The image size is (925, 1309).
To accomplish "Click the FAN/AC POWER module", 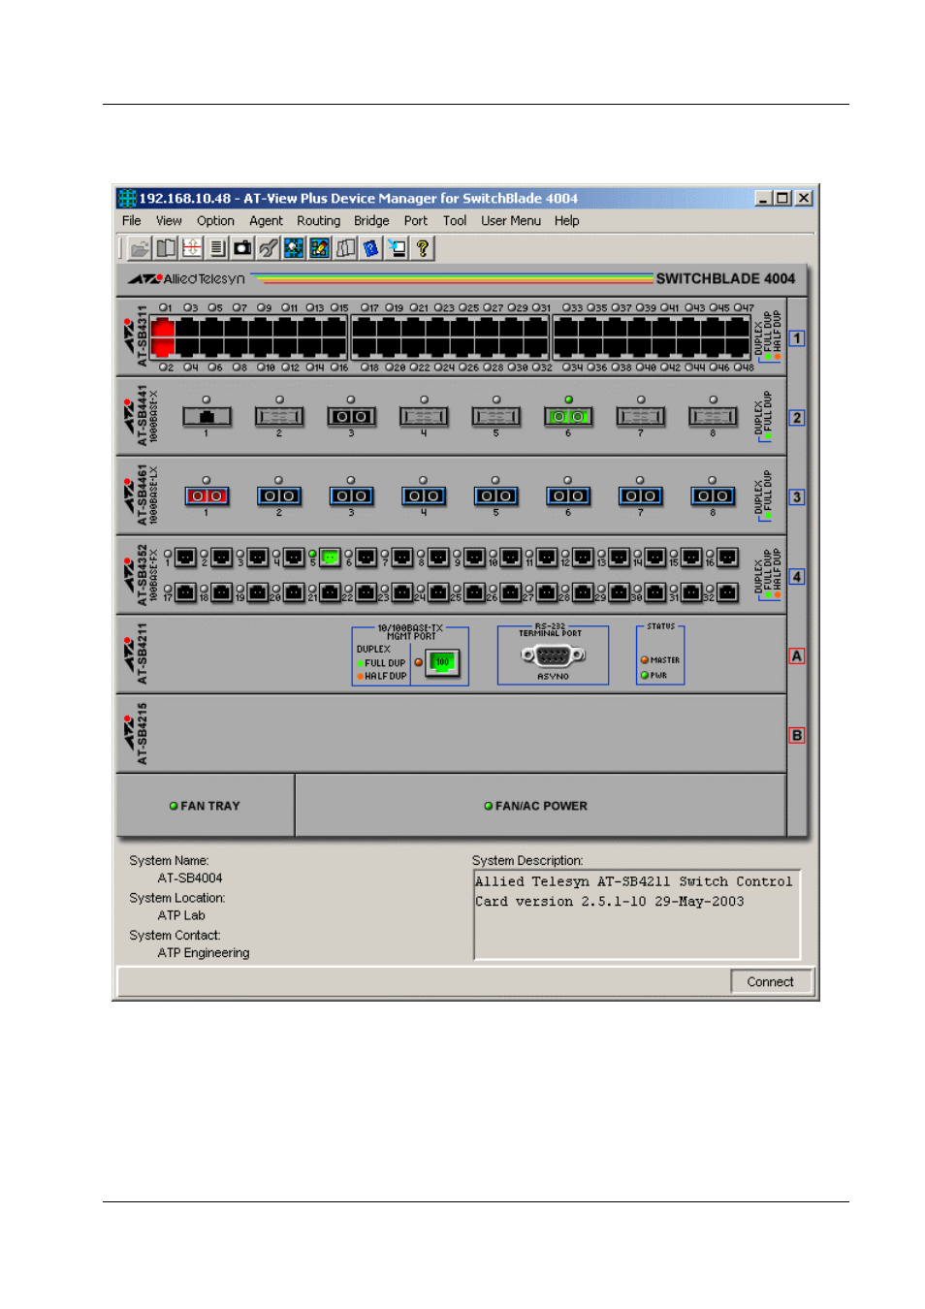I will tap(540, 805).
